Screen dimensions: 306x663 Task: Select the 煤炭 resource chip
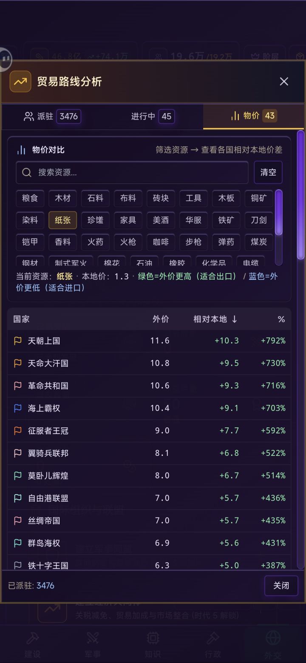[x=259, y=242]
